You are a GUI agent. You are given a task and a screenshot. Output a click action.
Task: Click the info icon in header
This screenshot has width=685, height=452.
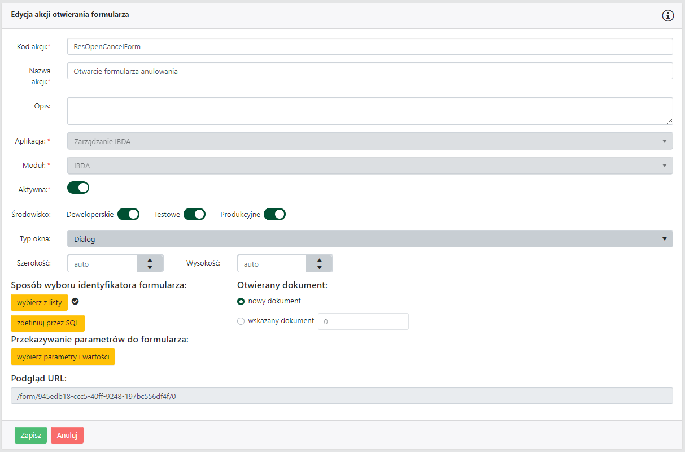pos(668,15)
